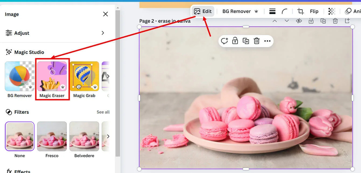The image size is (361, 173).
Task: Delete the image from the floating toolbar
Action: pos(257,41)
